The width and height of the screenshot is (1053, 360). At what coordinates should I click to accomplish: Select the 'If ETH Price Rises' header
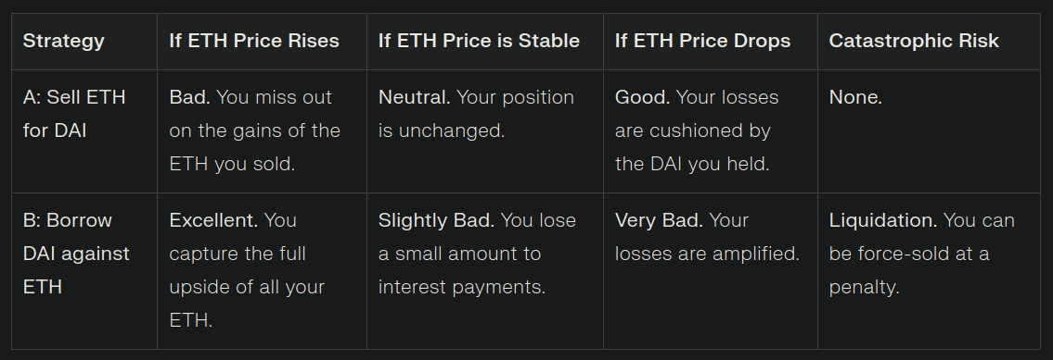click(x=254, y=41)
